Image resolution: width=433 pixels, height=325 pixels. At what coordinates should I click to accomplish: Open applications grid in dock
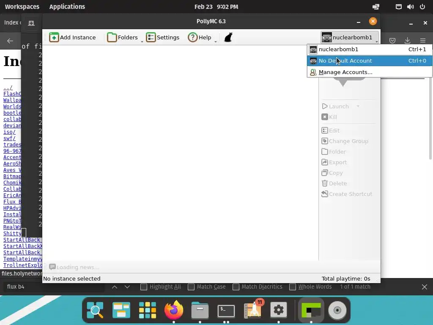click(148, 310)
